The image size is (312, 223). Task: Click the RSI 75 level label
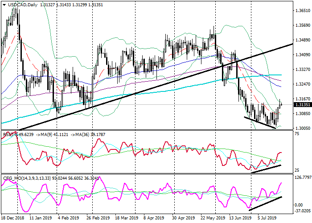tap(296, 134)
